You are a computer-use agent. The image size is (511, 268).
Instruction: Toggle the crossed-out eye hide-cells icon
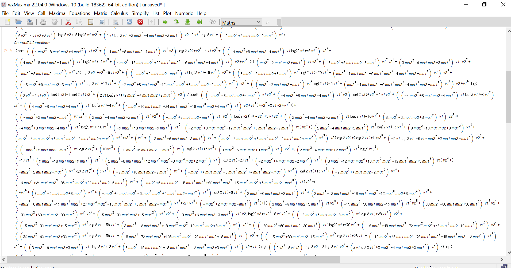click(x=213, y=22)
